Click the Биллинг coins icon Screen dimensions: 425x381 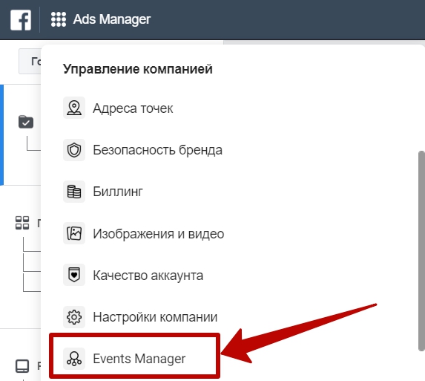(x=74, y=192)
